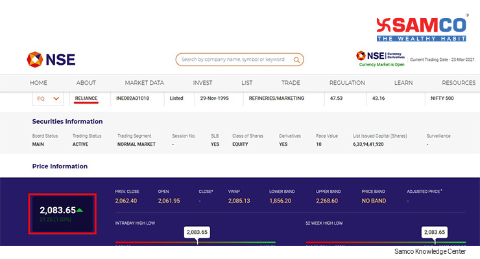Click the change 21.25 (1.03%)
Viewport: 480px width, 259px height.
click(55, 220)
